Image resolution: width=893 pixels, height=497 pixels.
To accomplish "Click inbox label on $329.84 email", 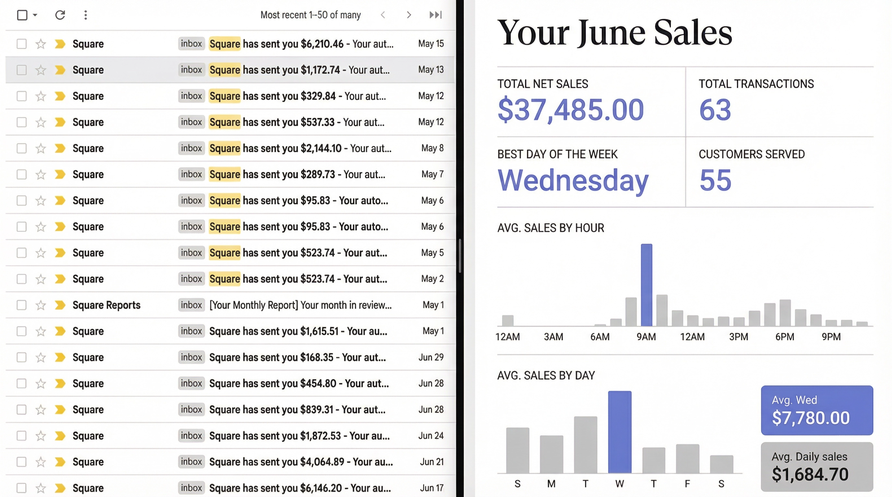I will point(191,96).
